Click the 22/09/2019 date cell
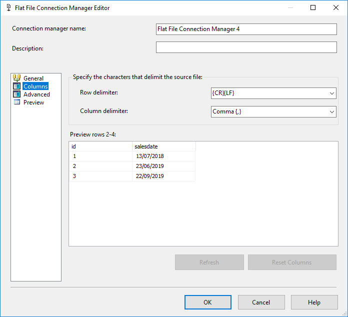 point(150,176)
